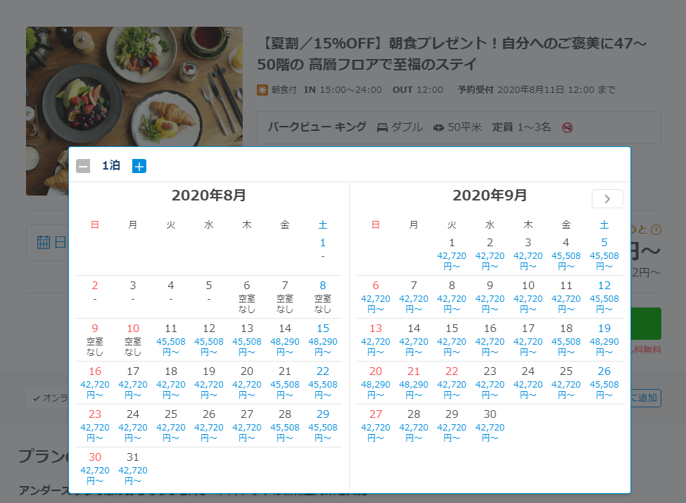Choose September 2 in the calendar

coord(490,254)
